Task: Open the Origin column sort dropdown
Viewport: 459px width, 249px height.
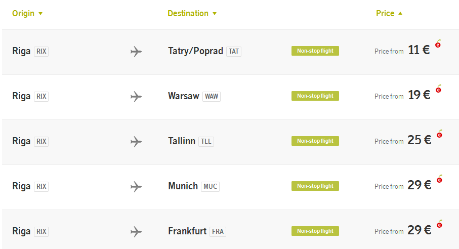Action: click(27, 14)
